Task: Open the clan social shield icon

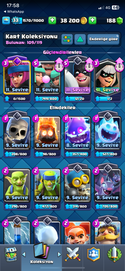Action: [x=93, y=254]
